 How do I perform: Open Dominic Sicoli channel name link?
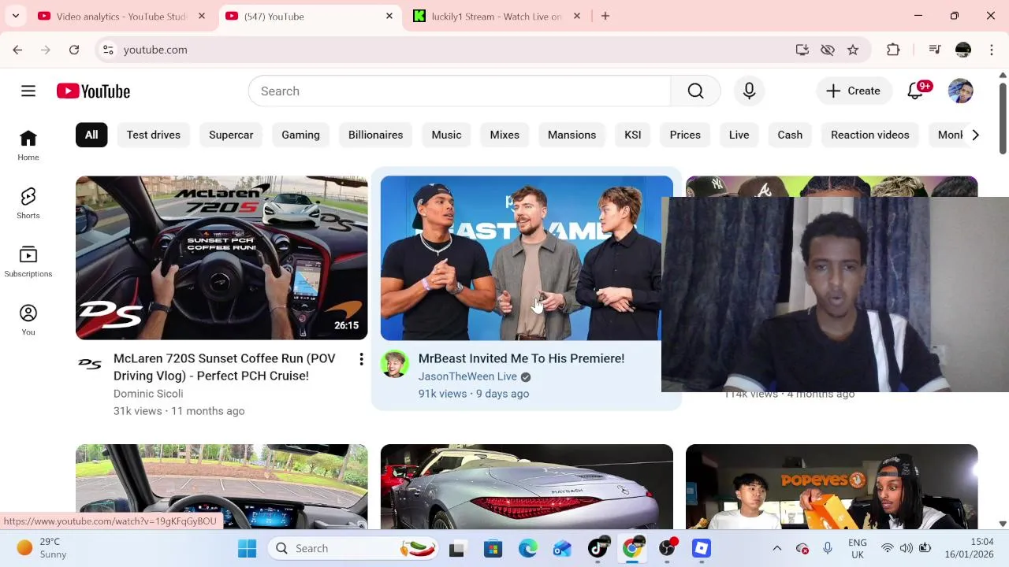point(148,394)
